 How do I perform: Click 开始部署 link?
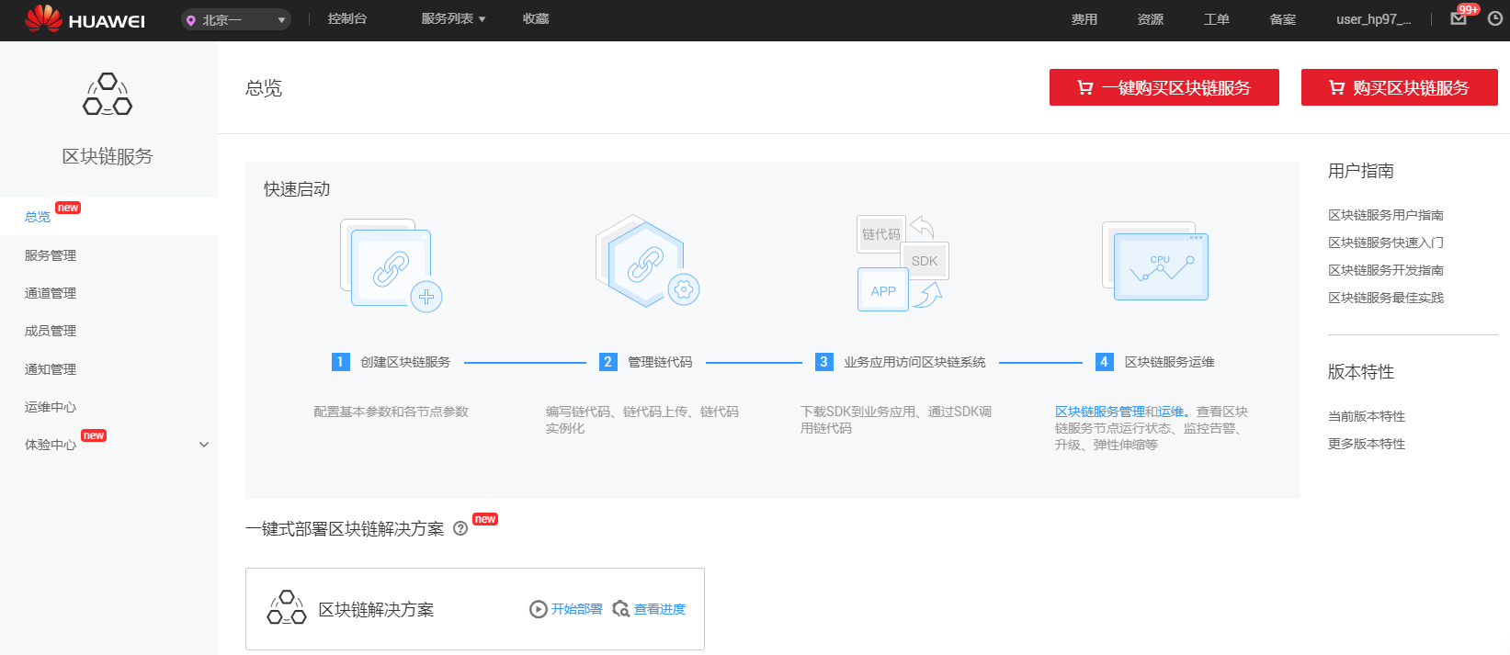click(x=577, y=609)
